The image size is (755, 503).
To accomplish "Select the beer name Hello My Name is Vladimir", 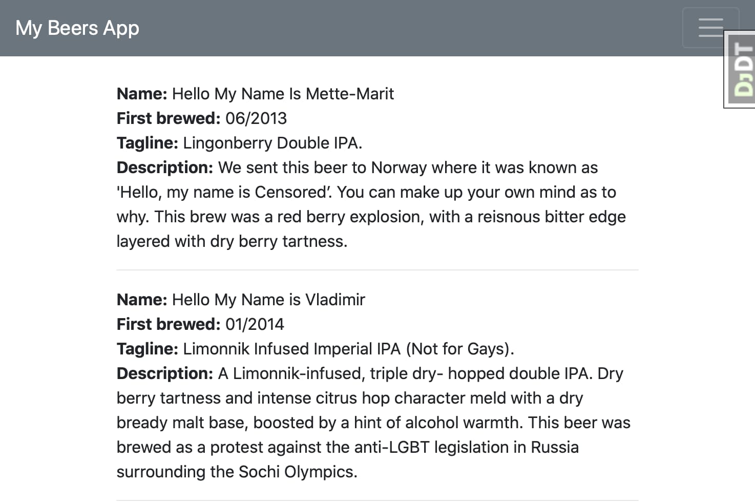I will [x=268, y=300].
